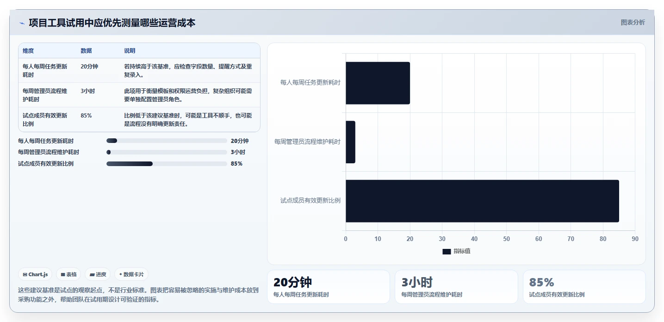Click the 每人每周任务更新耗时 progress bar
Viewport: 664px width, 322px height.
167,141
